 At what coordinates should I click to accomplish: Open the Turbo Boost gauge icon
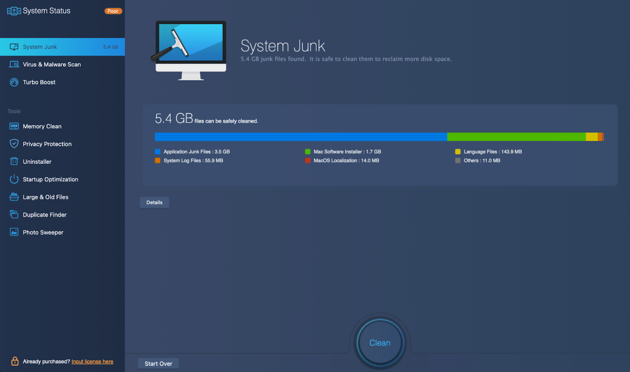click(x=14, y=82)
